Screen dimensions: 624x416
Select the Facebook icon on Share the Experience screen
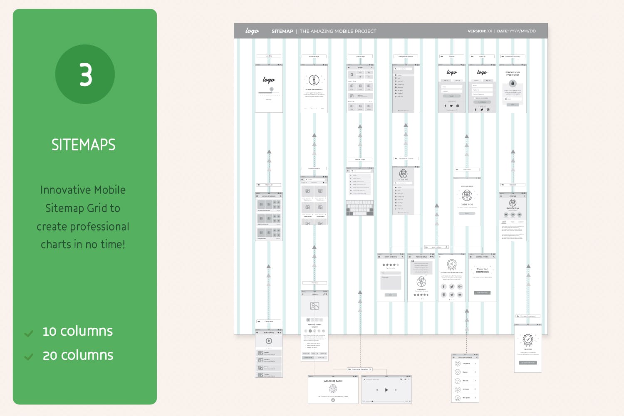point(444,287)
